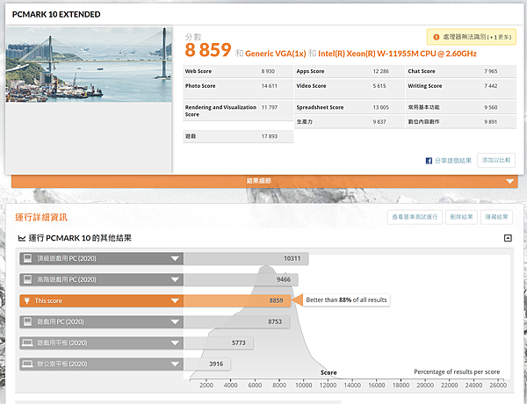Expand the orange 結果細節 bar arrow
Screen dimensions: 527x404
[509, 182]
